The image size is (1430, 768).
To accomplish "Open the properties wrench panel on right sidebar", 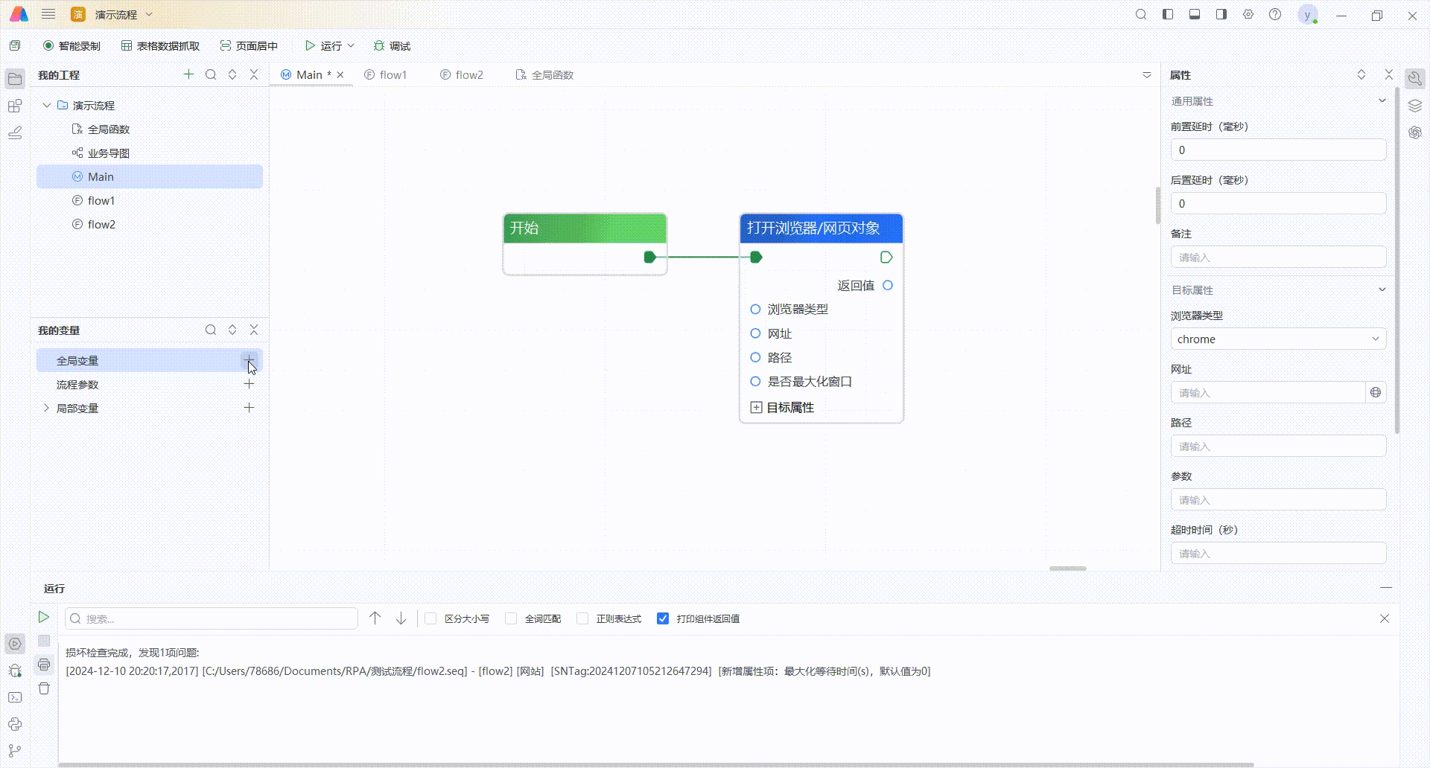I will [1416, 77].
